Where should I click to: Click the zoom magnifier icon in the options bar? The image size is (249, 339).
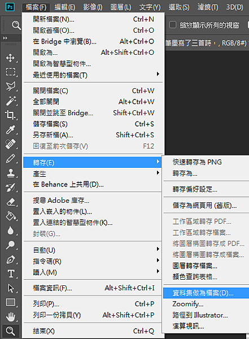pos(16,25)
